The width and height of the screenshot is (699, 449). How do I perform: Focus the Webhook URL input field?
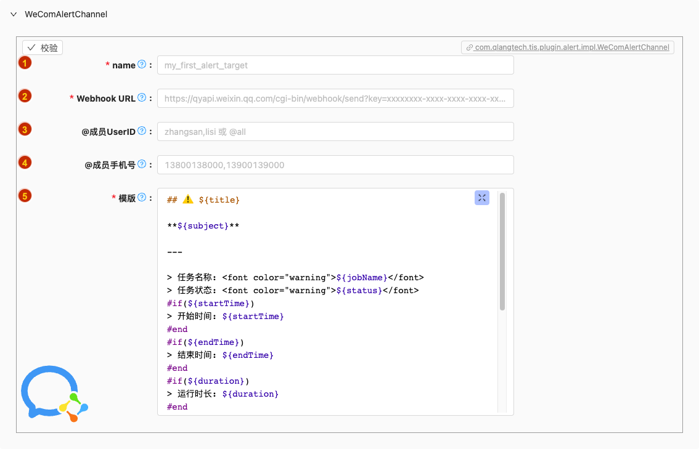[335, 99]
